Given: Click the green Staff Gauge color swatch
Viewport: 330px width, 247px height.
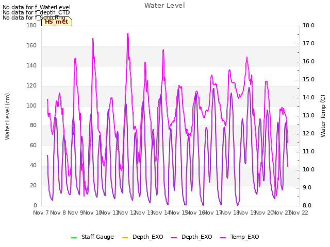Looking at the screenshot, I should (74, 237).
